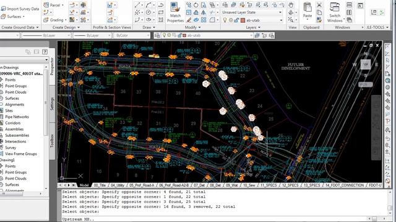The width and height of the screenshot is (396, 222).
Task: Select the Mirror tool in the Modify panel
Action: 204,12
